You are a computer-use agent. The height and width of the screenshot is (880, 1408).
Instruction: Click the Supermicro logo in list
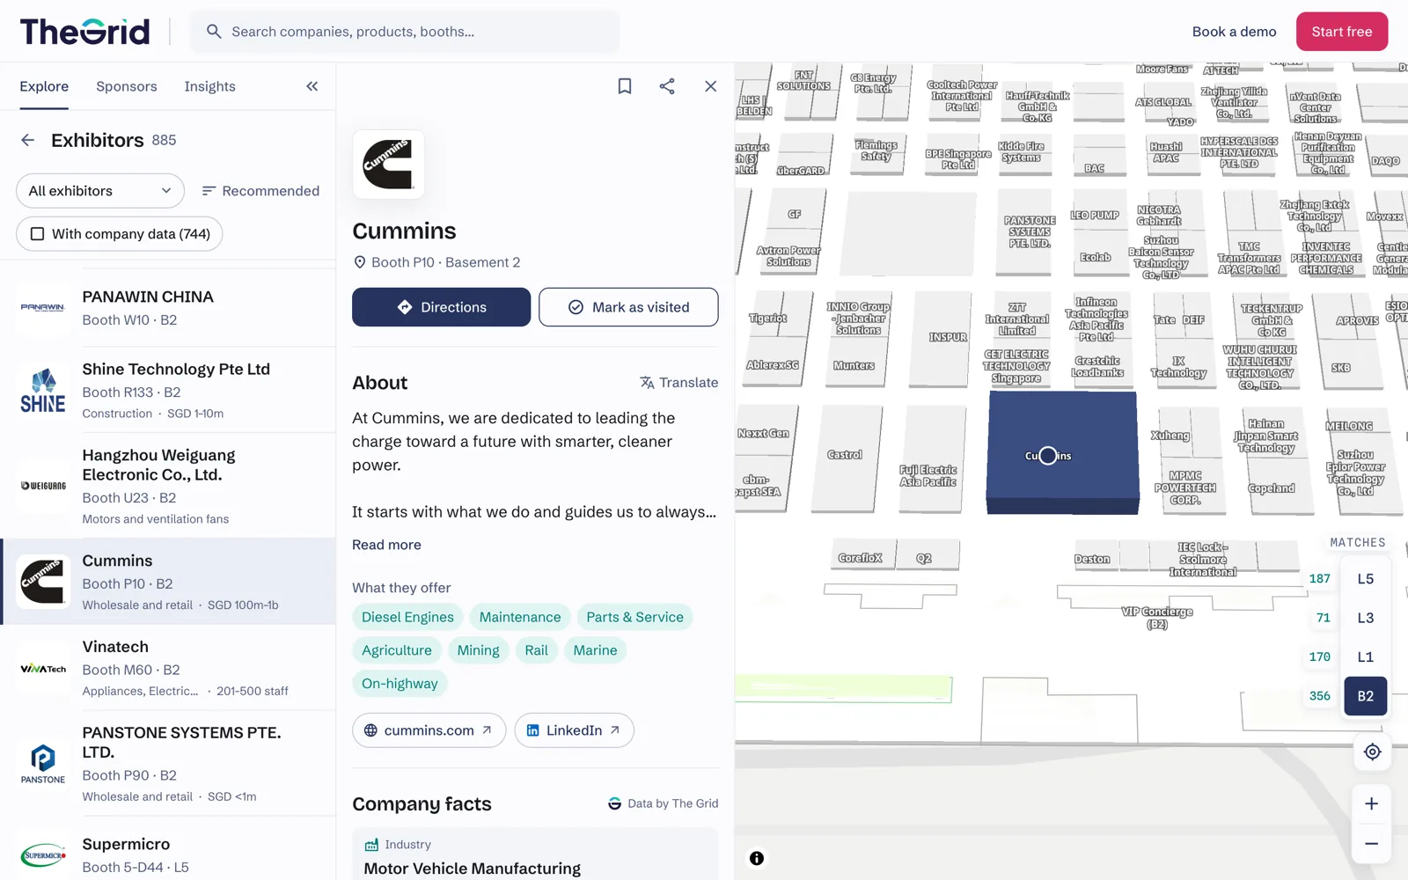coord(43,854)
